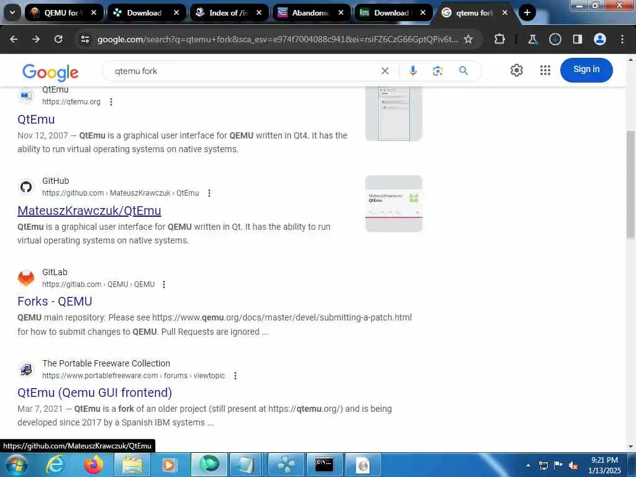Viewport: 636px width, 477px height.
Task: Reload the Google search page
Action: click(58, 39)
